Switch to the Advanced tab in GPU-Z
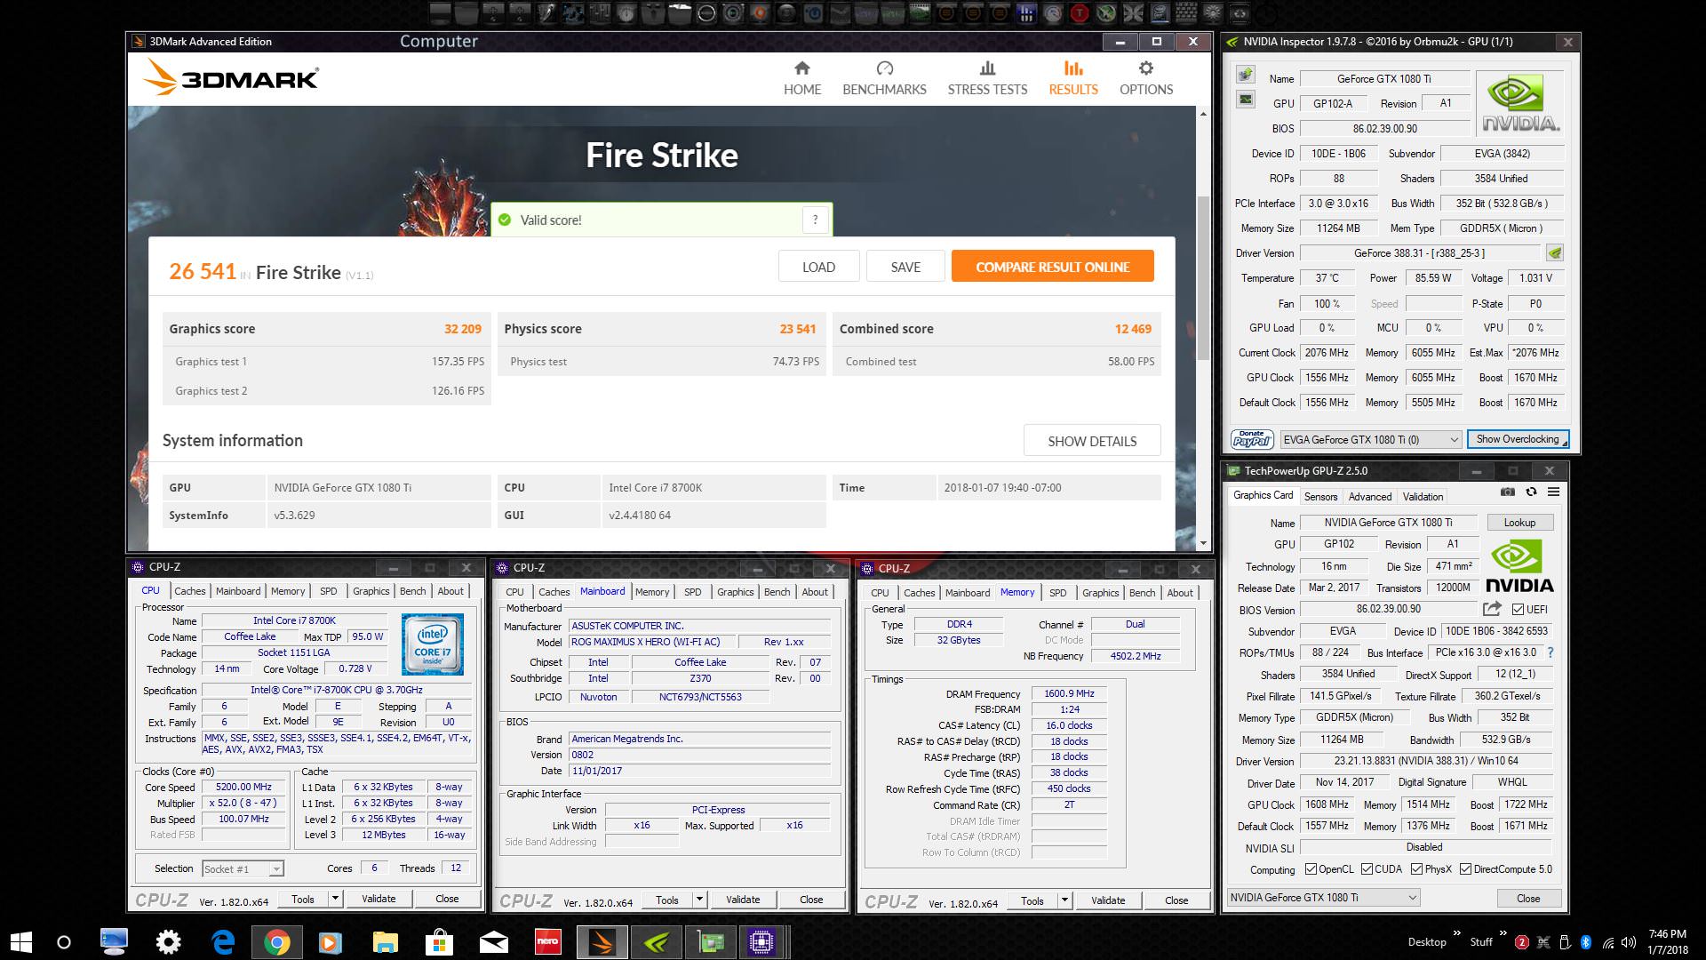Image resolution: width=1706 pixels, height=960 pixels. (1369, 497)
